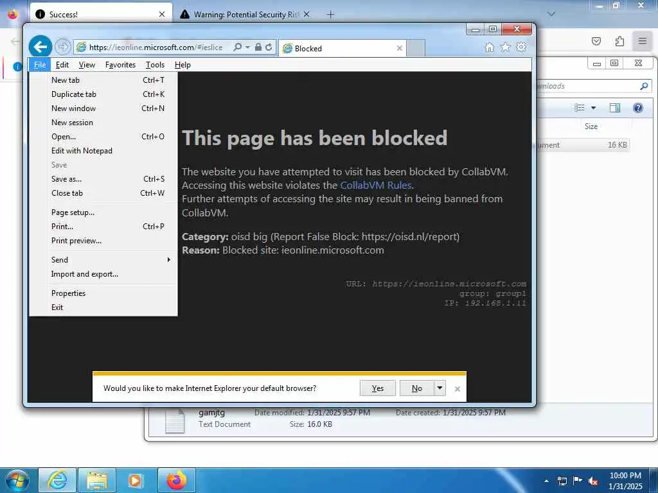The height and width of the screenshot is (493, 658).
Task: Click No on default browser prompt
Action: coord(416,388)
